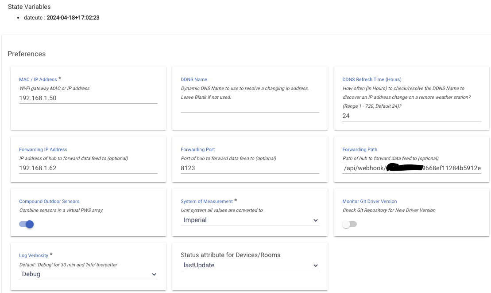Focus the empty DDNS Name input field
This screenshot has width=491, height=293.
pyautogui.click(x=250, y=107)
